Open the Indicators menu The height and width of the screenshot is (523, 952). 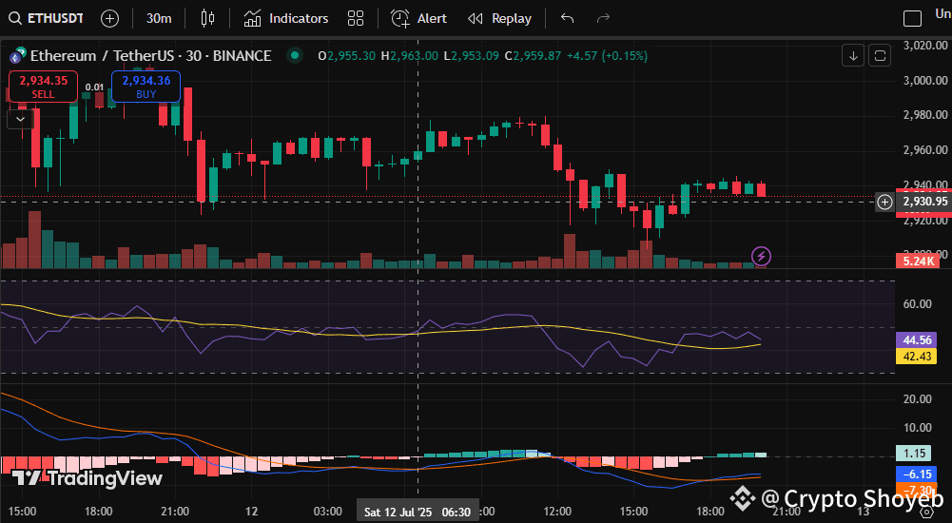click(285, 18)
